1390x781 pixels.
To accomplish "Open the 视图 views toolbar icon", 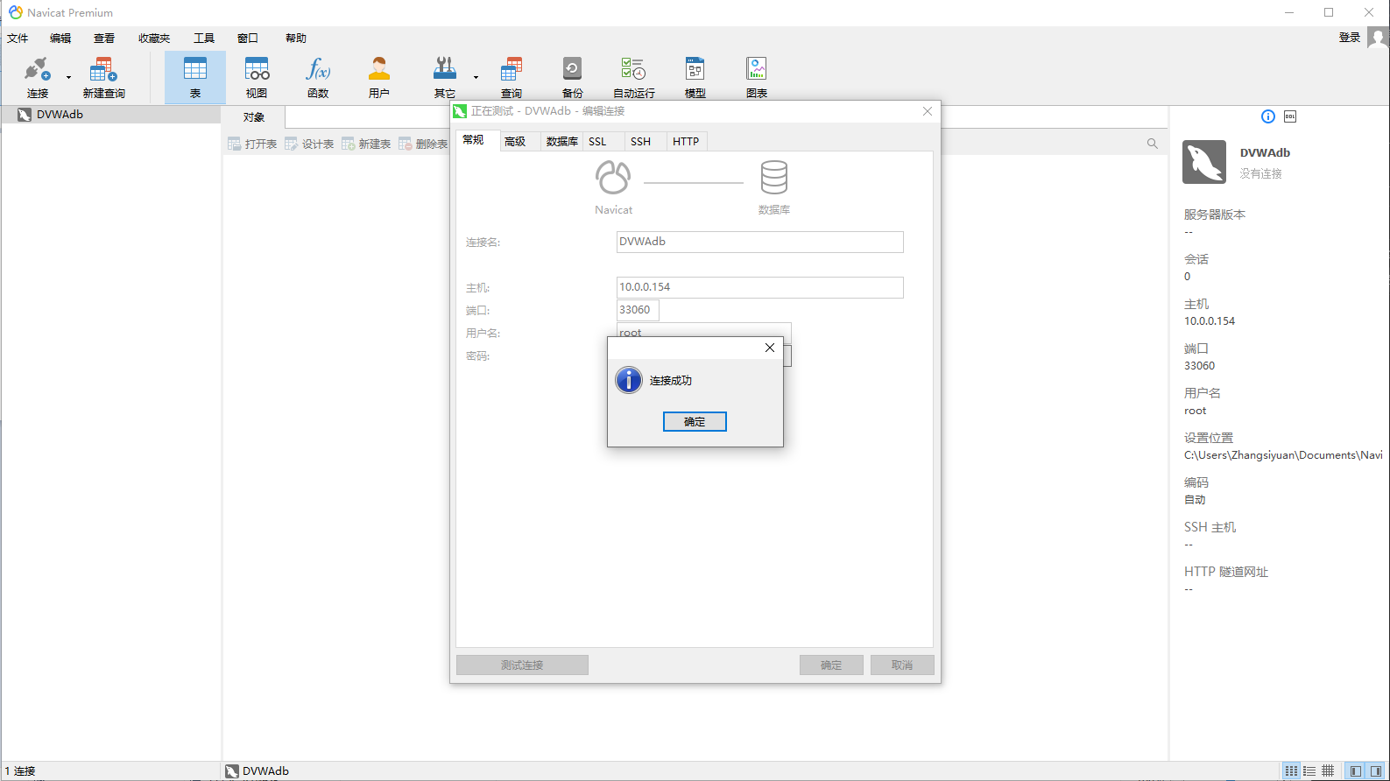I will [257, 77].
